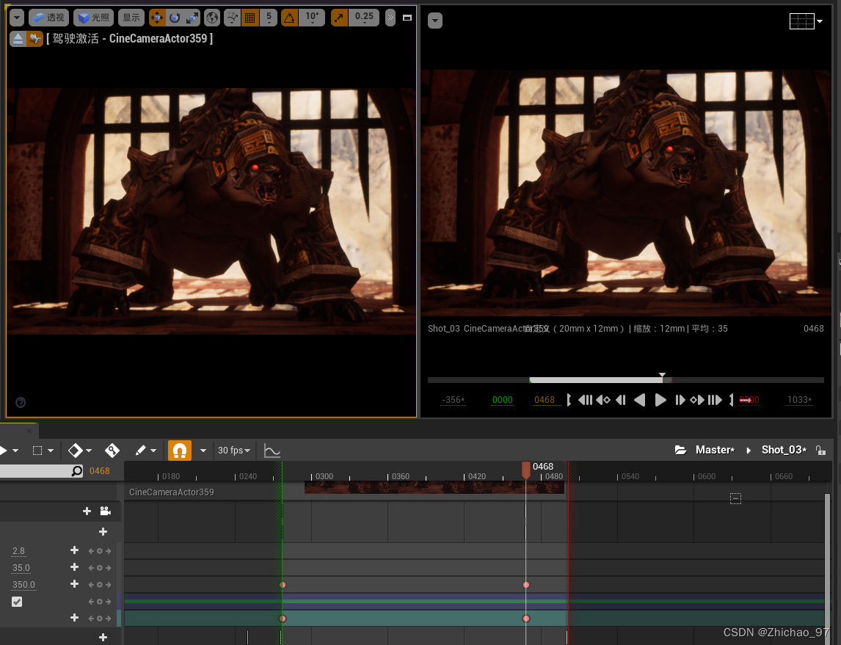Click the camera cut camera icon
The height and width of the screenshot is (645, 841).
(x=105, y=511)
